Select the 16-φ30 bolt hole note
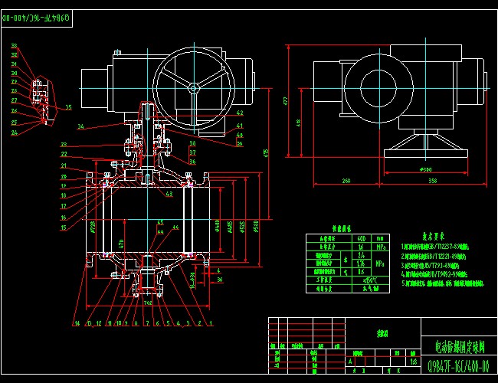 [x=192, y=280]
